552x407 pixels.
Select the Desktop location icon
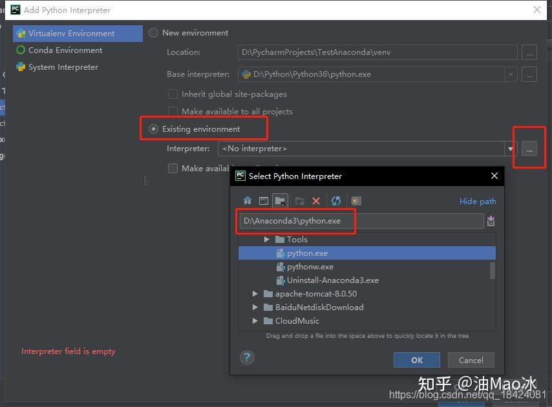(264, 201)
